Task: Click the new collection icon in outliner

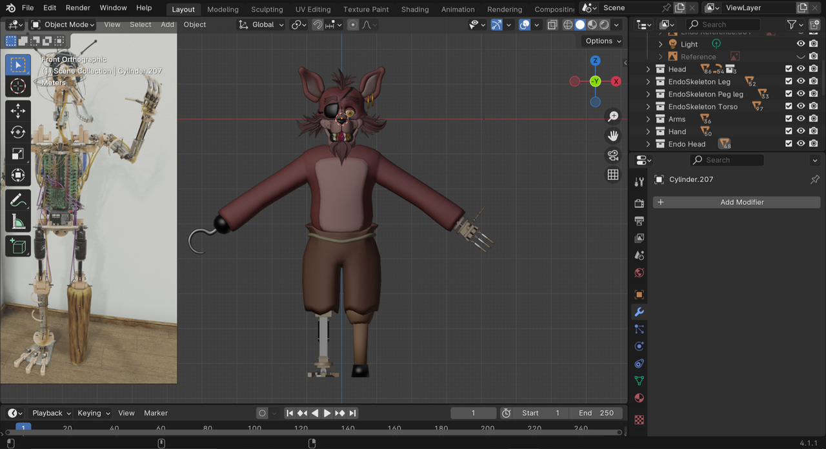Action: [814, 25]
